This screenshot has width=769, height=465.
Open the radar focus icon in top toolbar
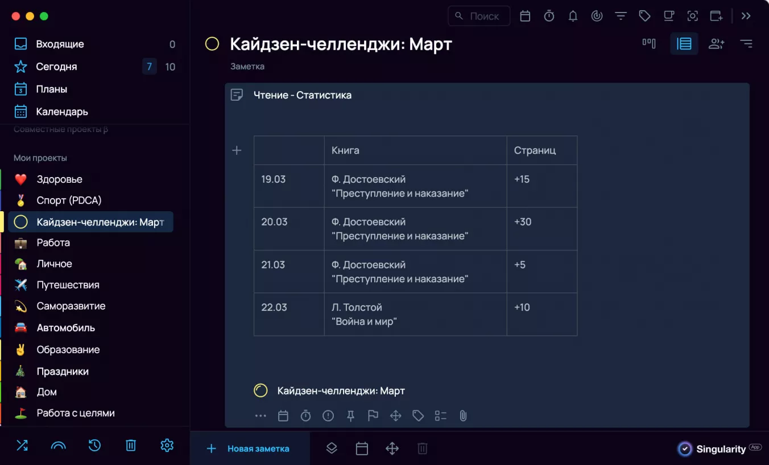(597, 16)
